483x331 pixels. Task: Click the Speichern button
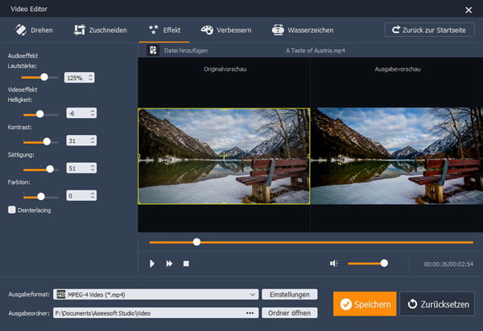point(365,304)
